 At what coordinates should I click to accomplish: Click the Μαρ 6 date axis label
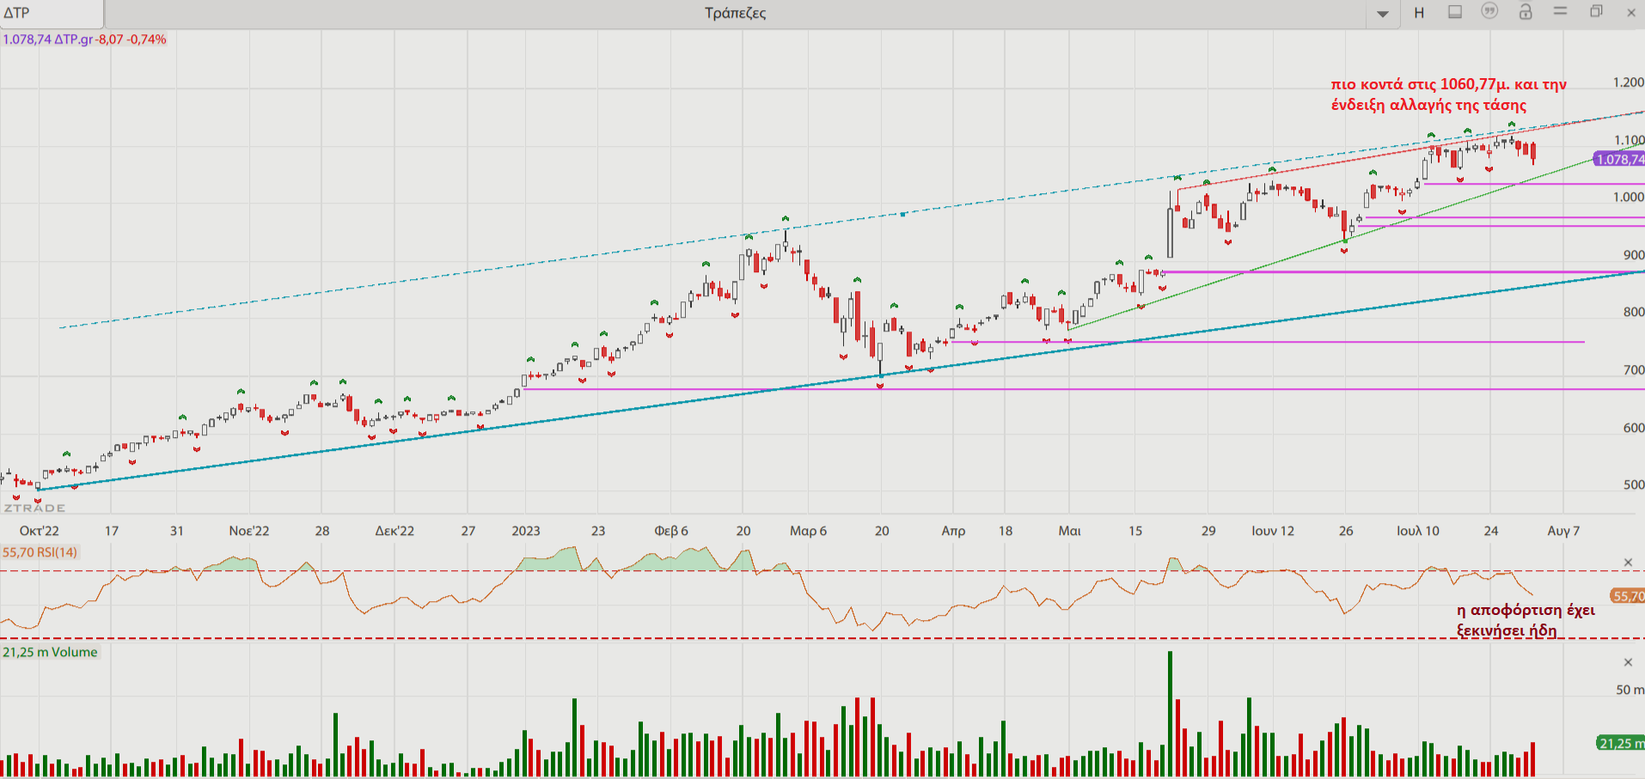coord(808,531)
